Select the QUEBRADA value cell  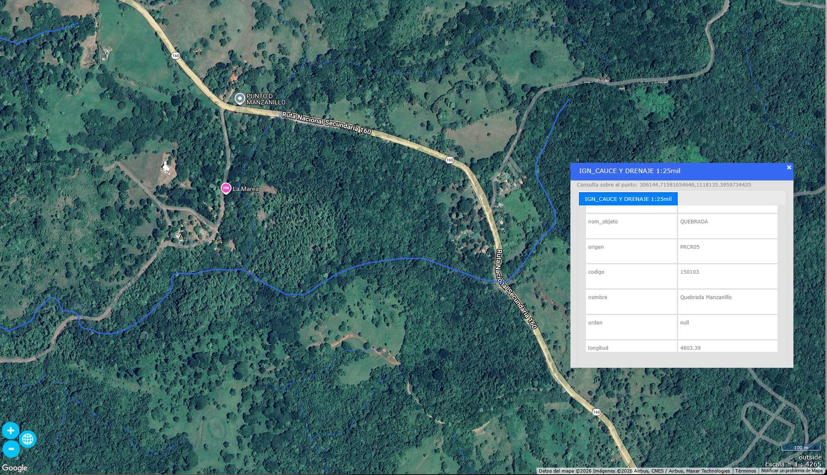(727, 226)
